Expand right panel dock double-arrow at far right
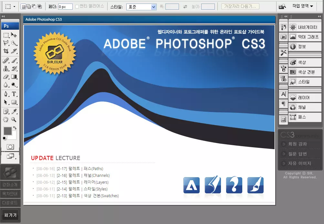Screen dimensions: 324x224 pyautogui.click(x=319, y=16)
